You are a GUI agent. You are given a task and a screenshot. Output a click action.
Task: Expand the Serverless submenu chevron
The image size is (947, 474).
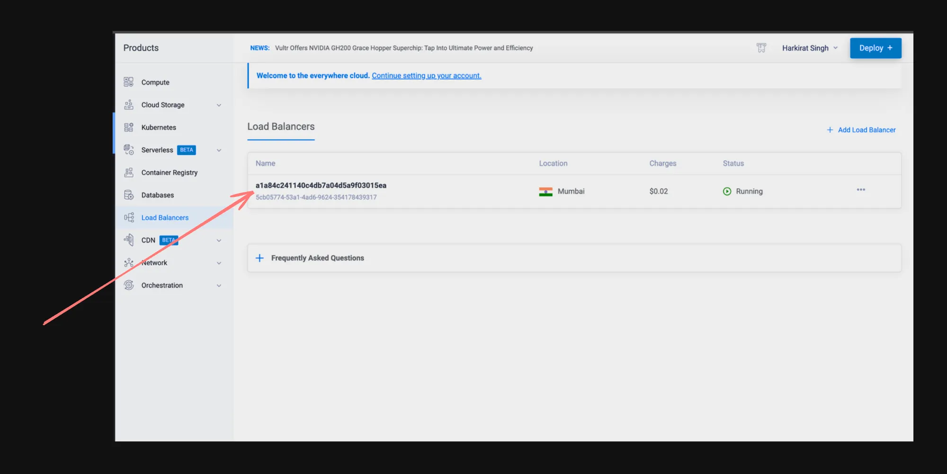[x=219, y=150]
